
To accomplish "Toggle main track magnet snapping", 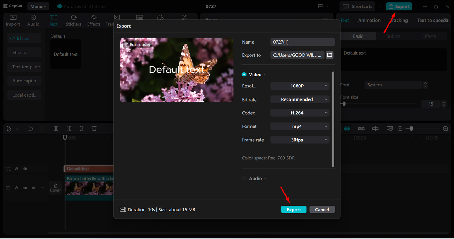I will point(347,129).
